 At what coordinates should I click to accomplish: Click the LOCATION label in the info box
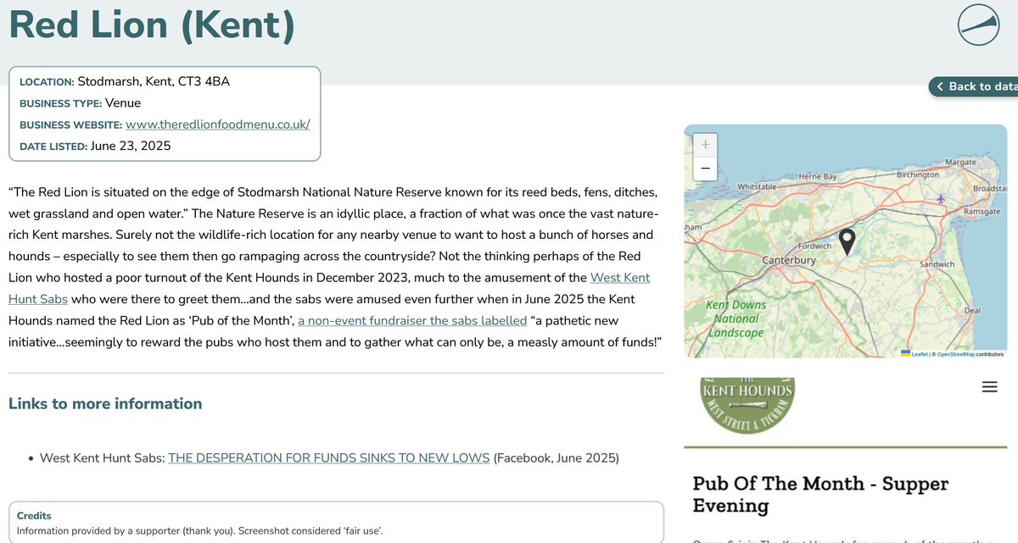click(x=47, y=82)
